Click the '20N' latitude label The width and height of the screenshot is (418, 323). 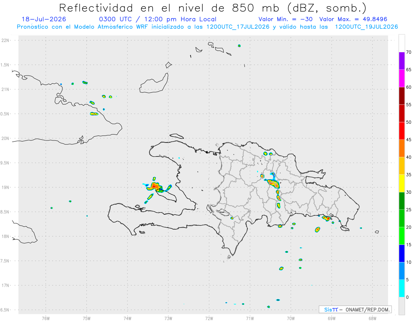point(6,138)
